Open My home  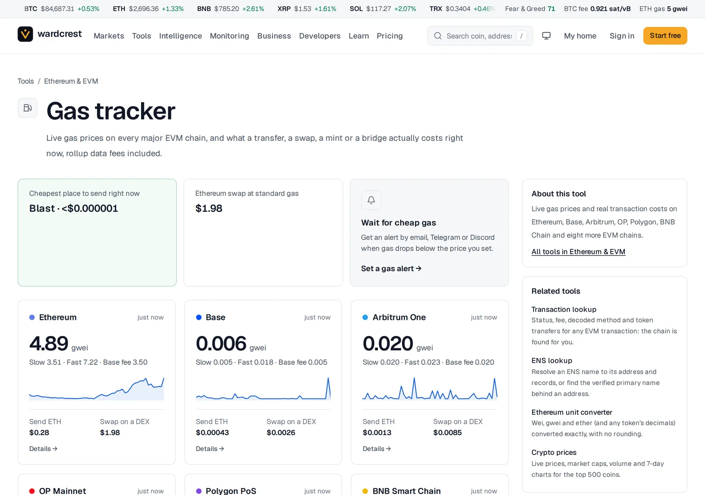point(580,36)
